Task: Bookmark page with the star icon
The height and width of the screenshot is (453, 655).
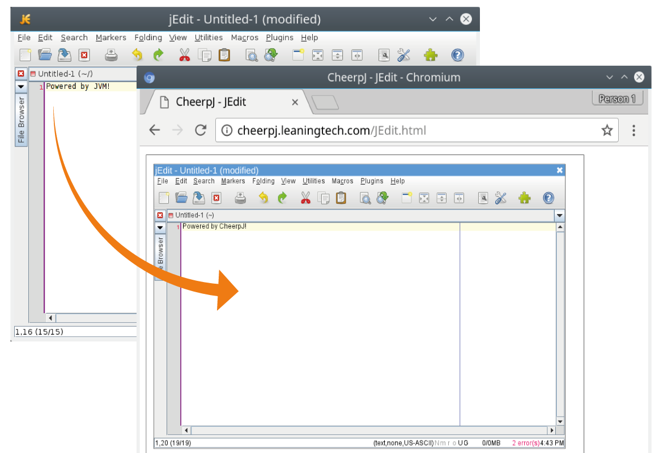Action: tap(607, 131)
